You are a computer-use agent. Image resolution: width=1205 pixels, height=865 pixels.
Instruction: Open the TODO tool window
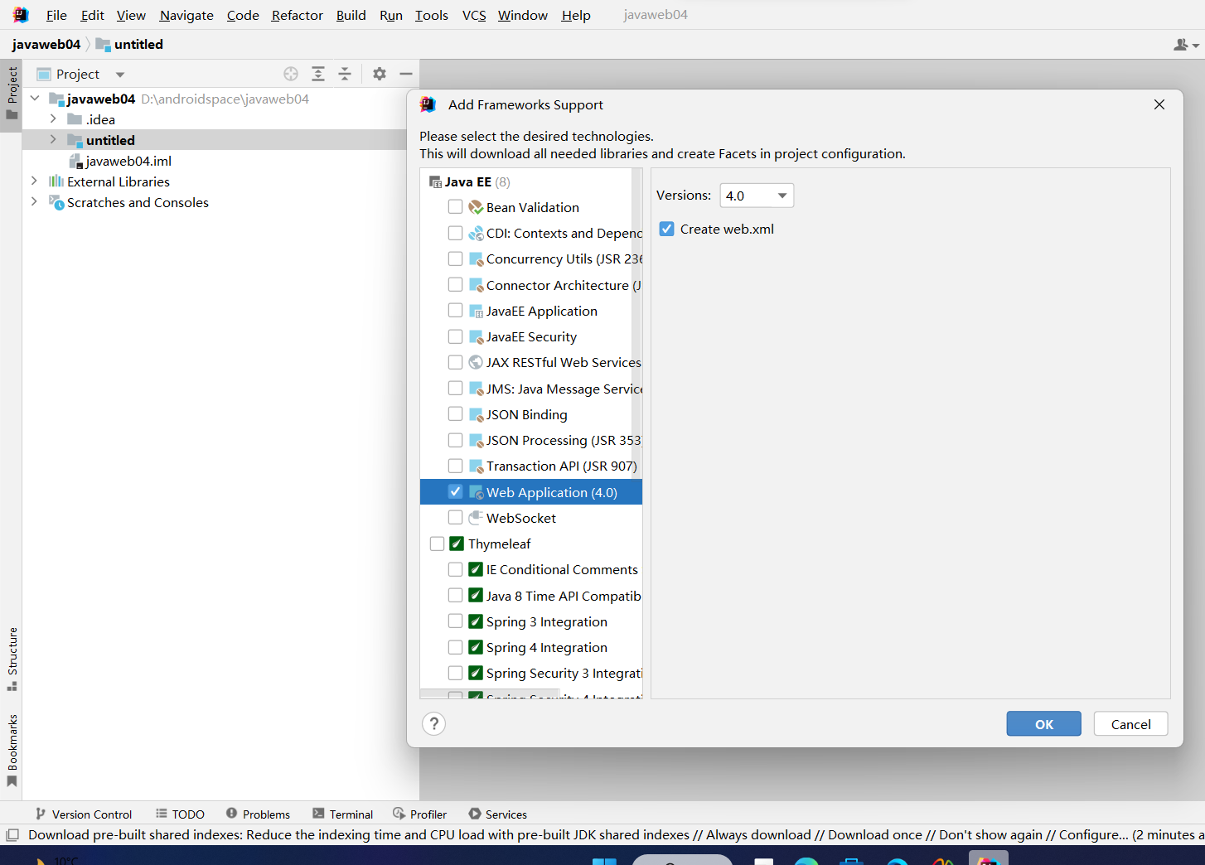(x=180, y=814)
